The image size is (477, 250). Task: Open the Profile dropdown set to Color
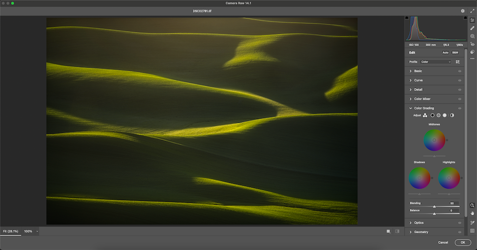[x=436, y=62]
